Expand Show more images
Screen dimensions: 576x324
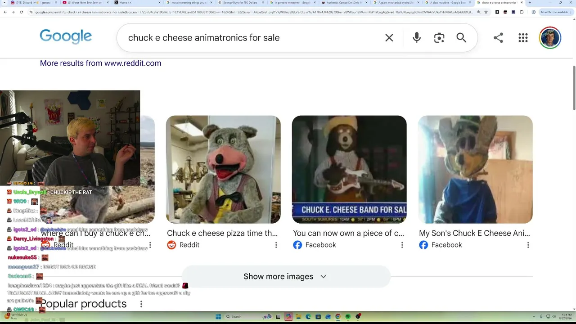tap(286, 276)
